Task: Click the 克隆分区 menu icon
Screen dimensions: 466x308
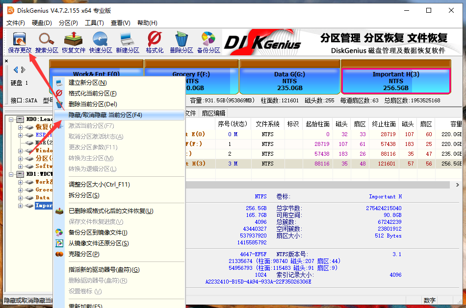Action: point(59,254)
